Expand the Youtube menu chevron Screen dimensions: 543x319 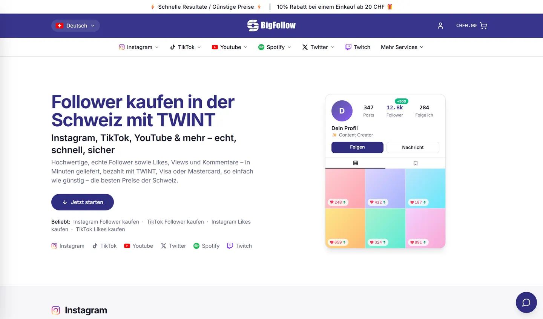(245, 47)
